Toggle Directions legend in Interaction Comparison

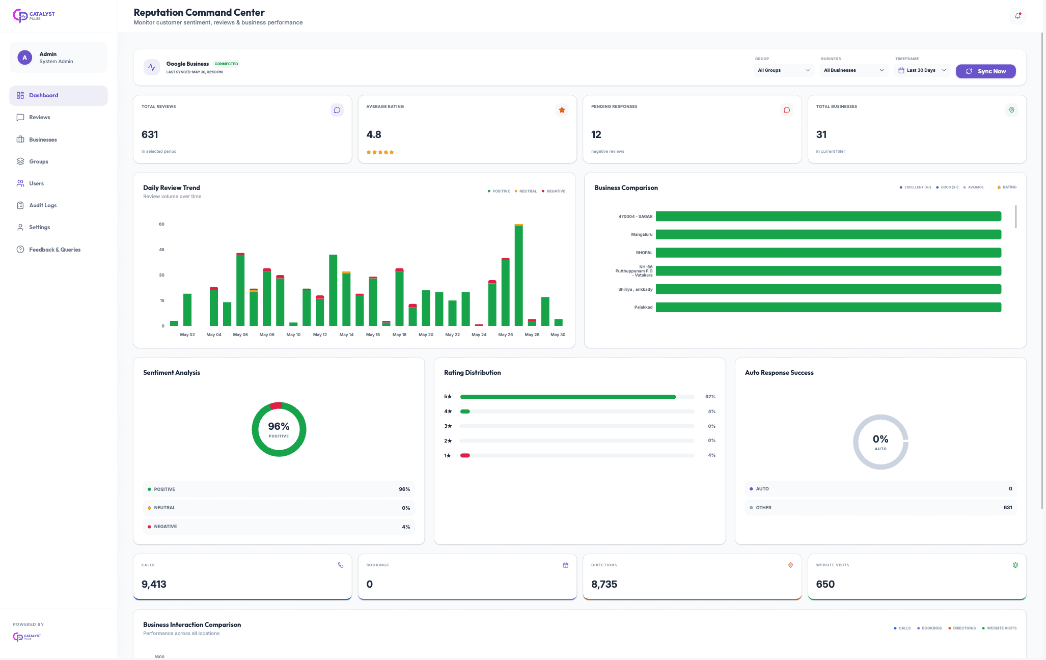(x=962, y=628)
